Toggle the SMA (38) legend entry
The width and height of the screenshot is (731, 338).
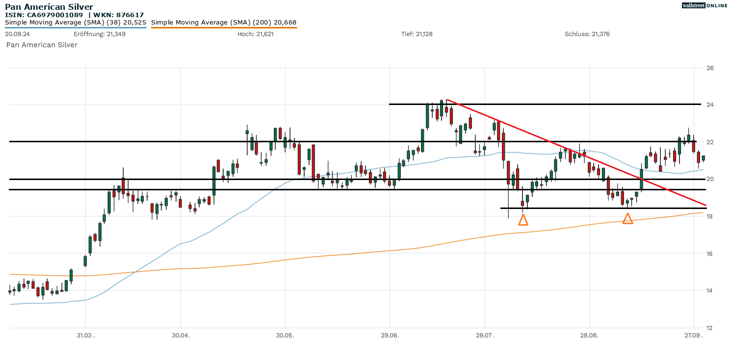coord(76,23)
